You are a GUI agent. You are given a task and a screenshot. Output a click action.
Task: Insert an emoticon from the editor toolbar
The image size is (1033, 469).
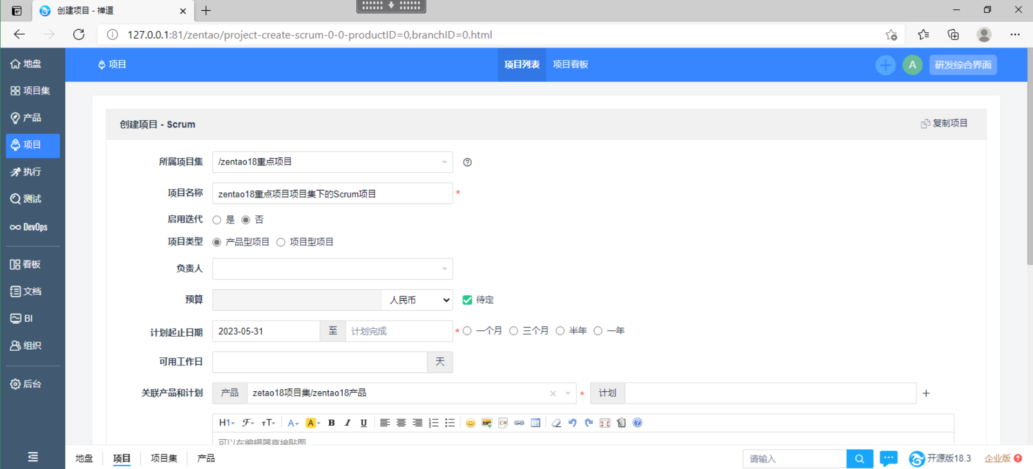tap(471, 423)
